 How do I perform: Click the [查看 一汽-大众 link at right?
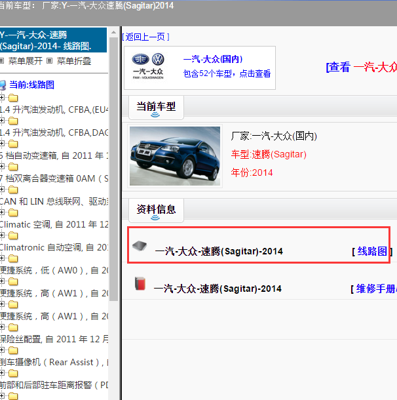tap(362, 68)
